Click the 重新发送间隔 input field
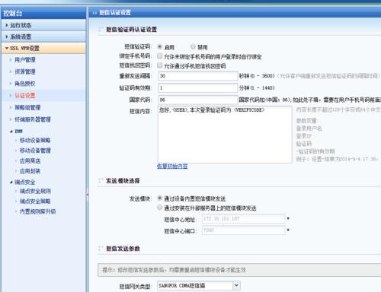Image resolution: width=381 pixels, height=292 pixels. (198, 76)
